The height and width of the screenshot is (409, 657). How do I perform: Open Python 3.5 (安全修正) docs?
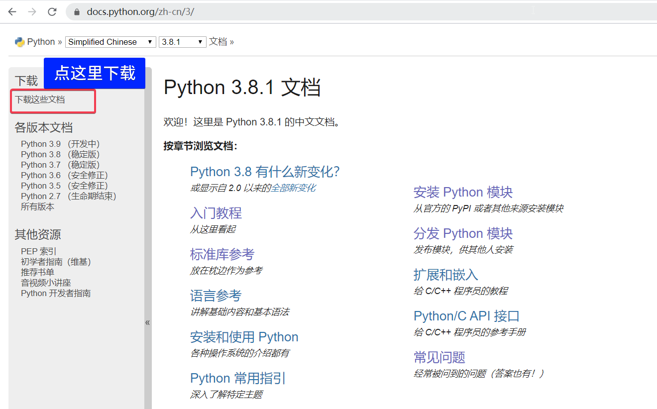[x=64, y=186]
